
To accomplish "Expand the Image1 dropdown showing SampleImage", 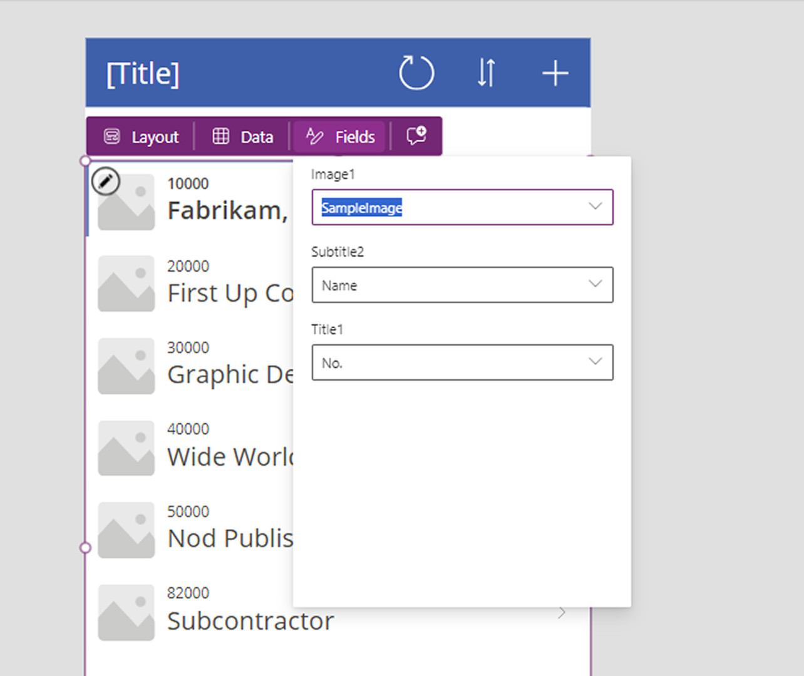I will tap(595, 207).
